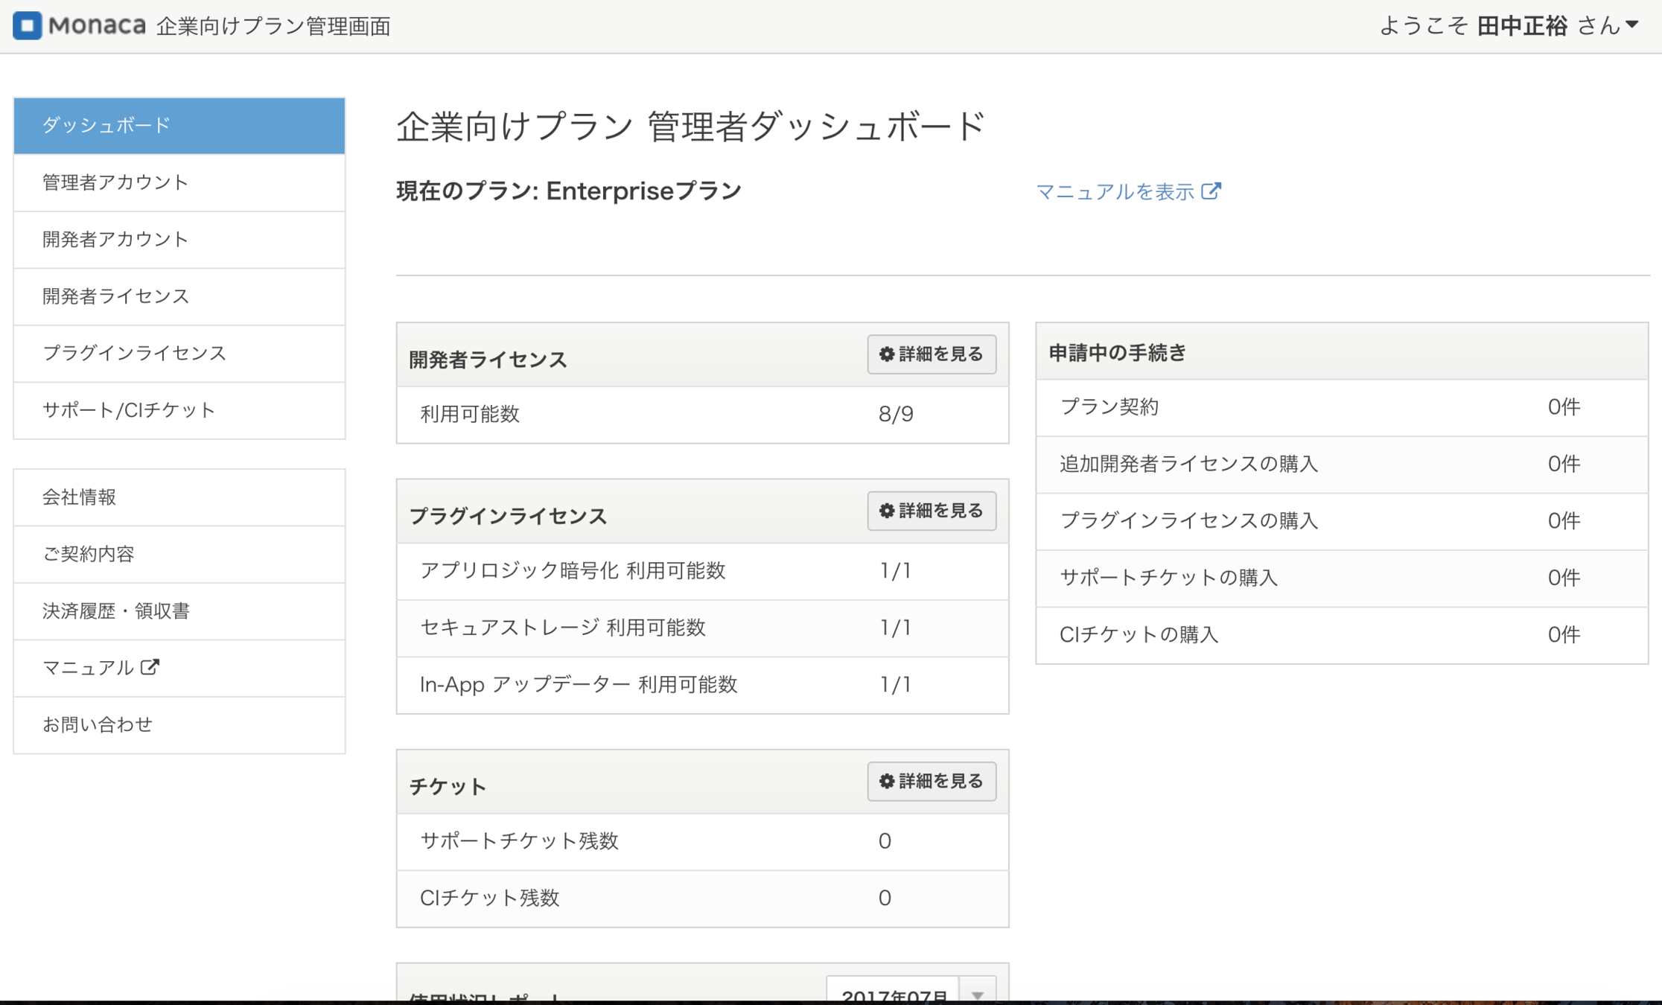The width and height of the screenshot is (1662, 1005).
Task: Click gear icon in チケット panel
Action: [x=886, y=781]
